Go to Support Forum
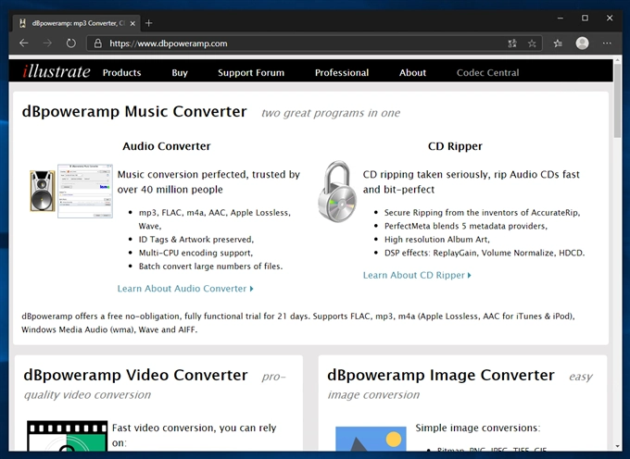The image size is (630, 459). coord(251,72)
